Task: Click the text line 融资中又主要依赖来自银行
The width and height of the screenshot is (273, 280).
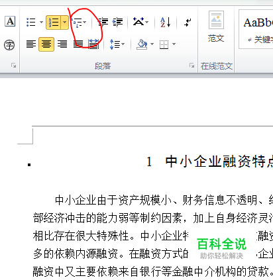Action: [x=153, y=271]
